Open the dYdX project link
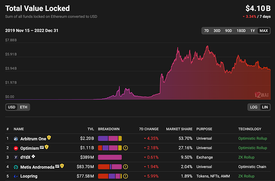Screen dimensions: 275x181 [25, 157]
